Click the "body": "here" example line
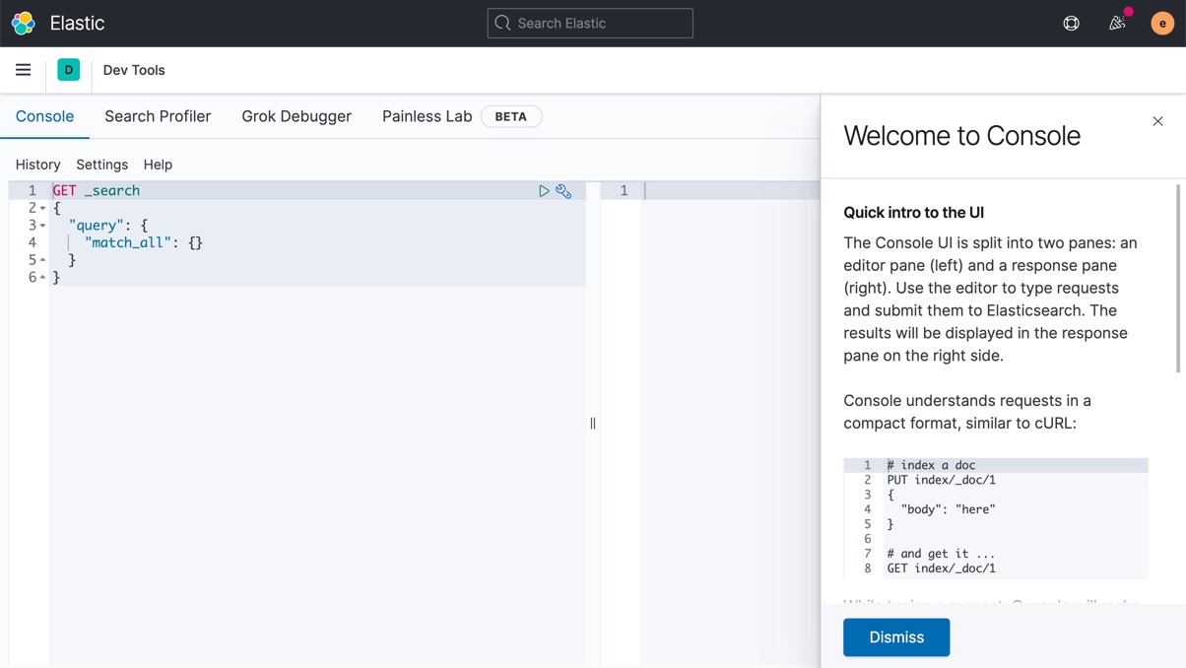 tap(949, 509)
